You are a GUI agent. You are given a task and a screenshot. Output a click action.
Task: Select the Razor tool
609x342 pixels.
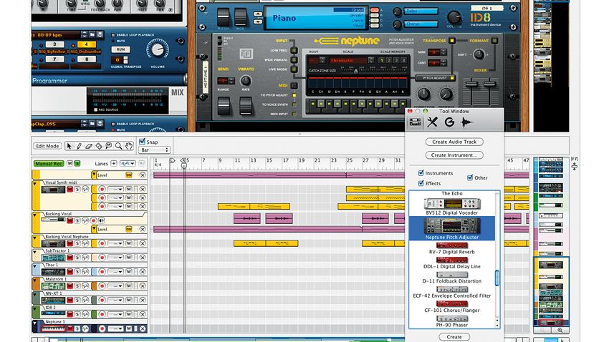point(99,146)
